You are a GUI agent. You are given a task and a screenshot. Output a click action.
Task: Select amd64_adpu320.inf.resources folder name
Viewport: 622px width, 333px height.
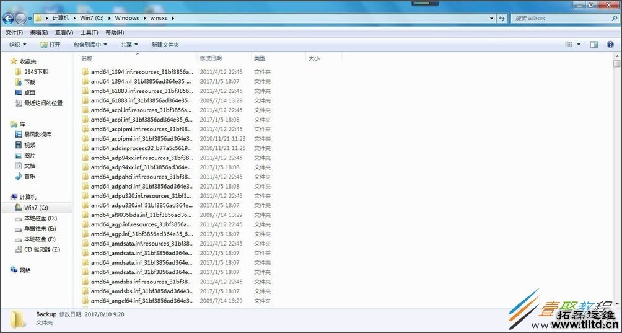tap(142, 196)
